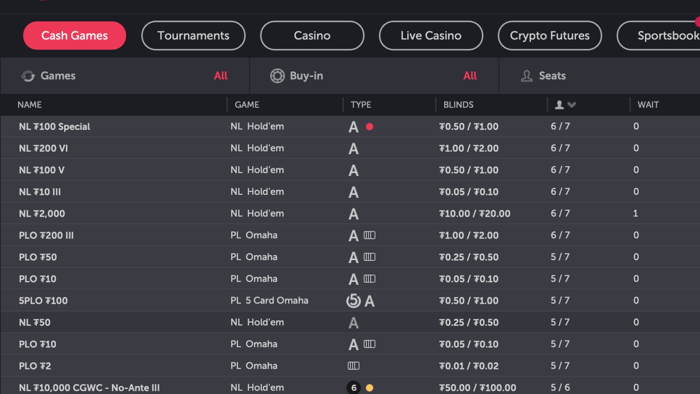Screen dimensions: 700x394
Task: Open the Cash Games tab
Action: [74, 35]
